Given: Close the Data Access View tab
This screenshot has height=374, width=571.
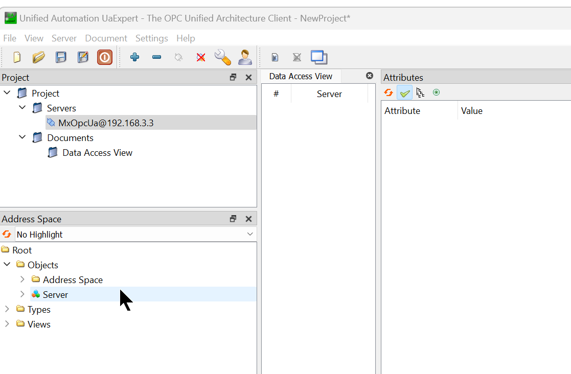Looking at the screenshot, I should [370, 76].
